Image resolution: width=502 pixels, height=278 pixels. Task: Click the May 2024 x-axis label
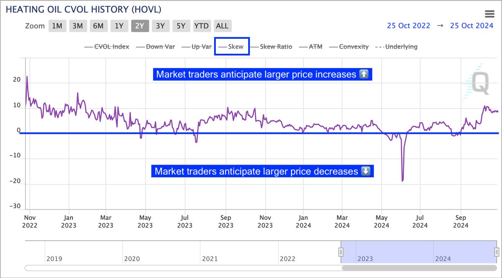point(382,221)
